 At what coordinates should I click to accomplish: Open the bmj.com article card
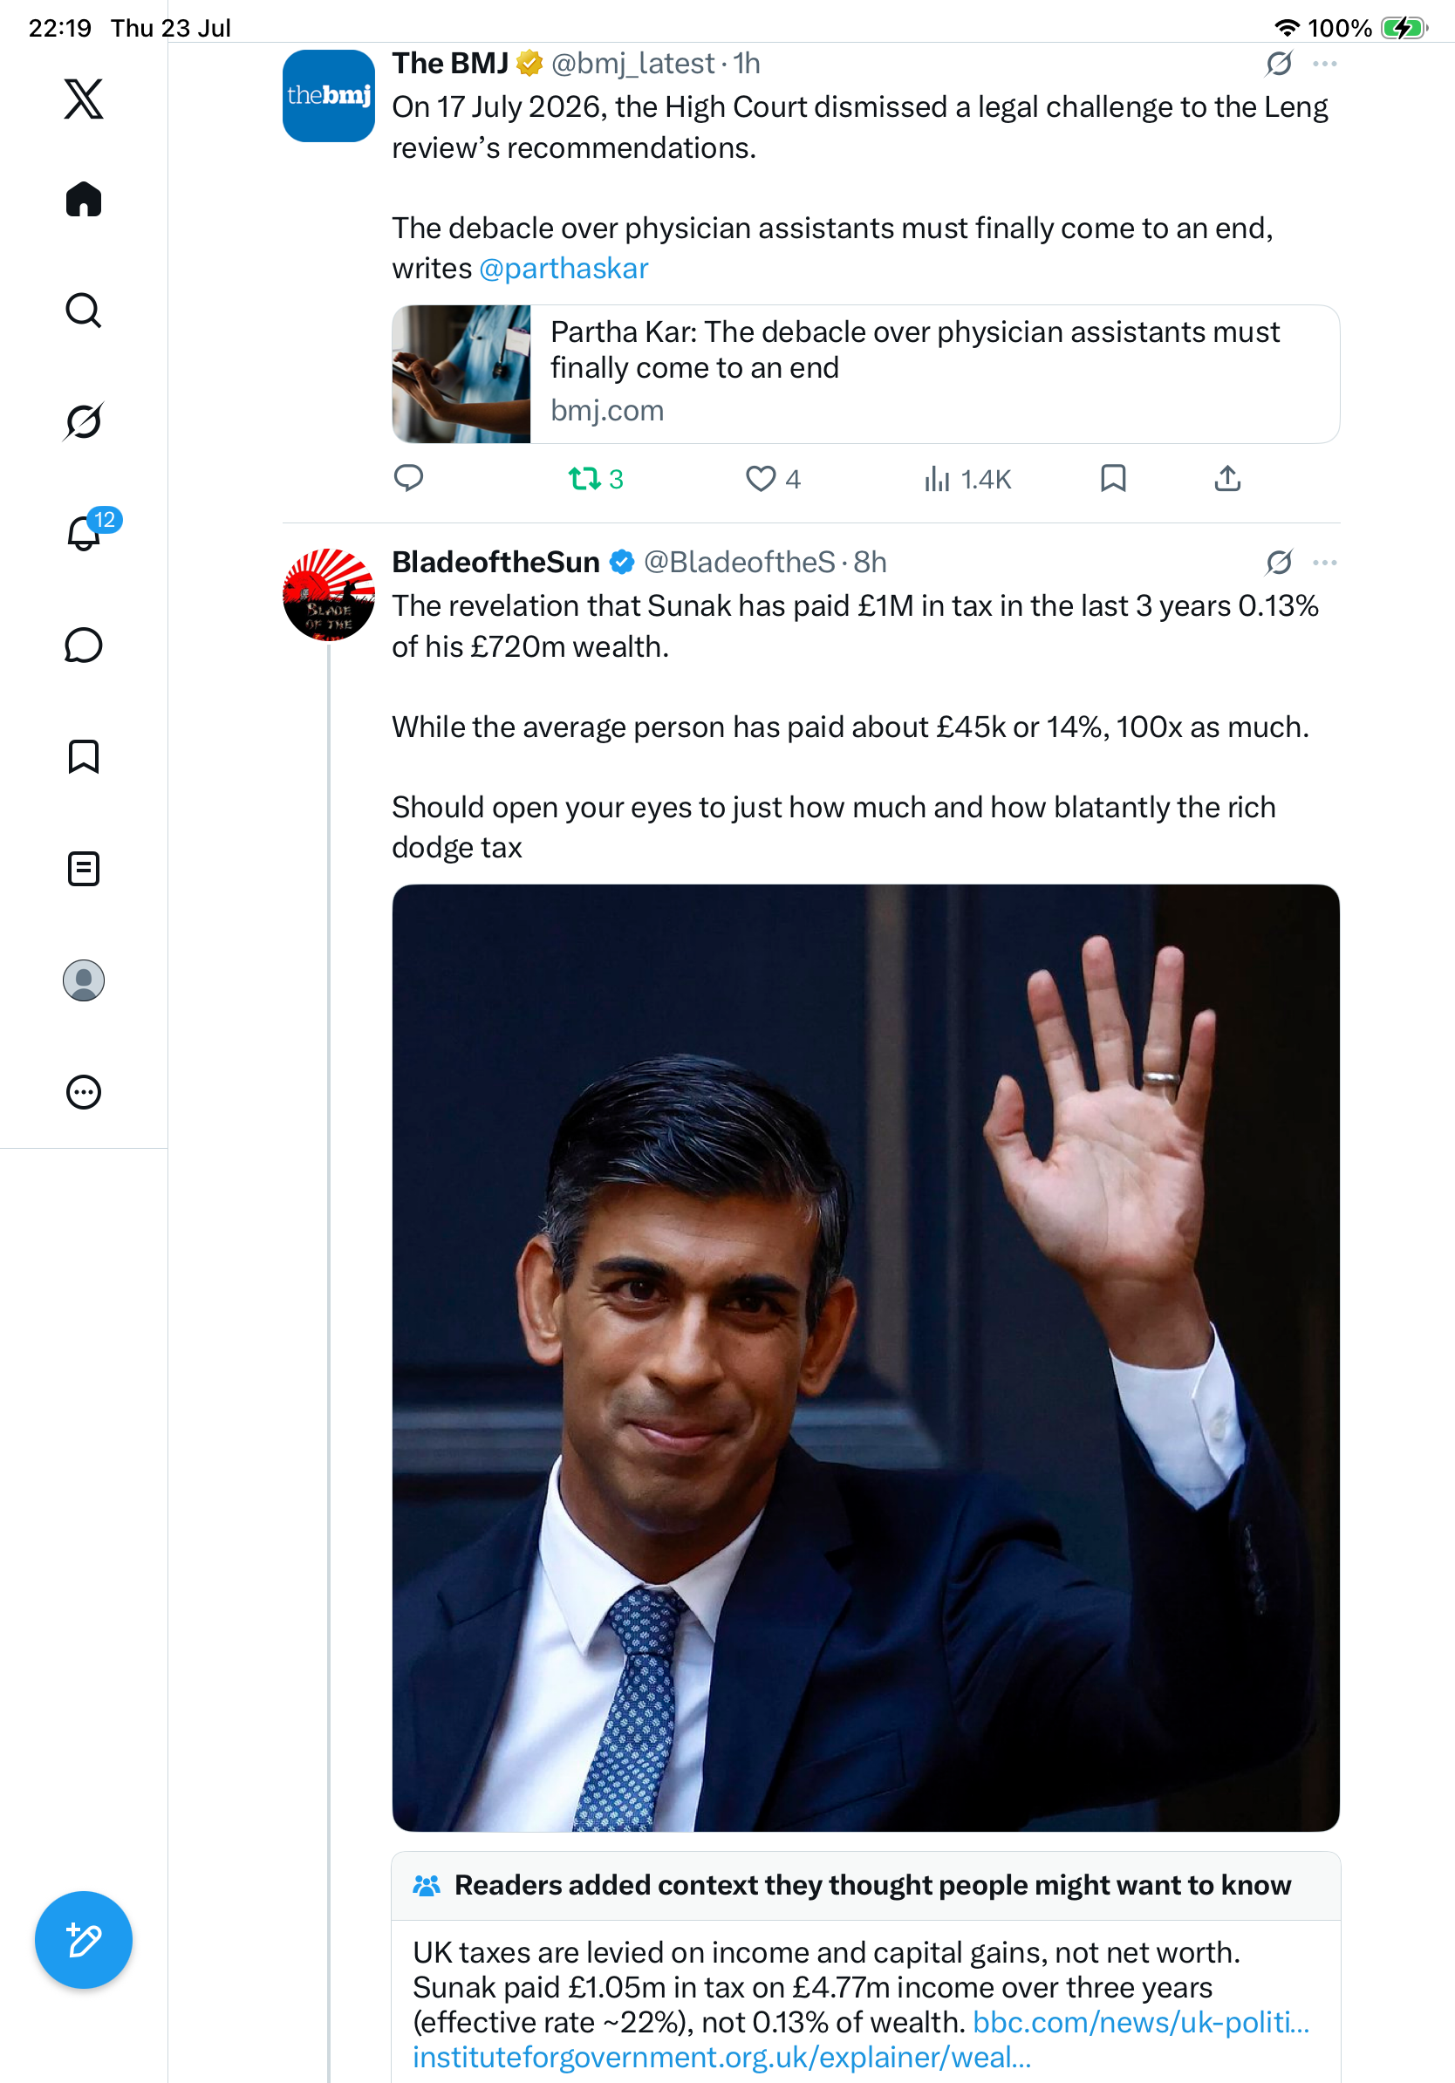pos(865,374)
